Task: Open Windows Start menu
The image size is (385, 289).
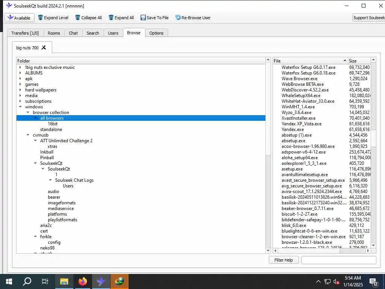Action: [9, 281]
